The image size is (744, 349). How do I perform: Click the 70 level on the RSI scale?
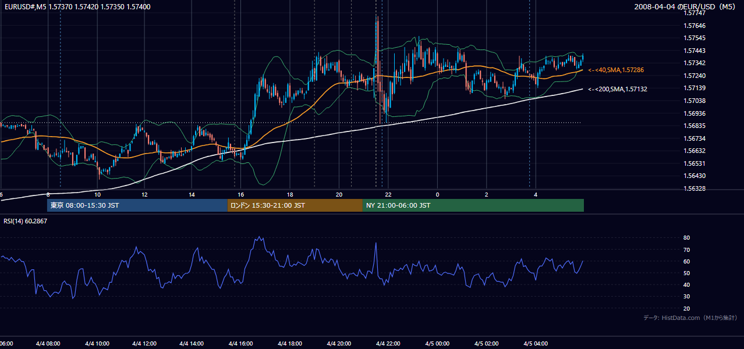[x=687, y=250]
